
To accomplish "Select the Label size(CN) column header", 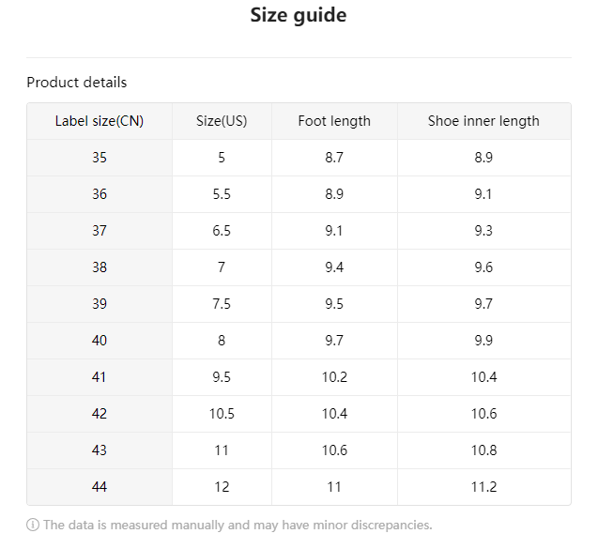I will (x=100, y=121).
